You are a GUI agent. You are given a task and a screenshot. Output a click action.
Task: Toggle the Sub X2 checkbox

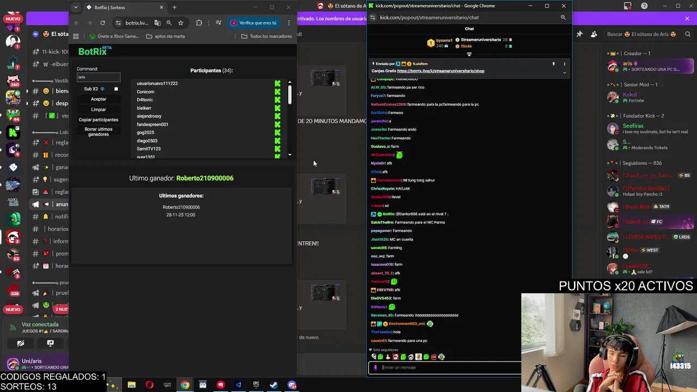[x=116, y=89]
